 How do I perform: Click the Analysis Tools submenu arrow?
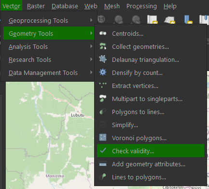point(91,46)
